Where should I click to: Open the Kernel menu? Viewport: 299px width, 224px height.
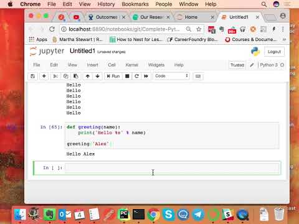click(132, 65)
